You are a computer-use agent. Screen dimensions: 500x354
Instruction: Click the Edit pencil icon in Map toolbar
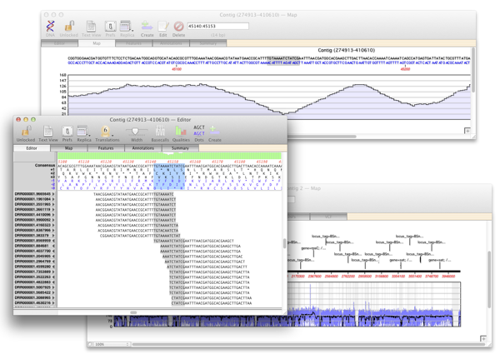tap(163, 27)
